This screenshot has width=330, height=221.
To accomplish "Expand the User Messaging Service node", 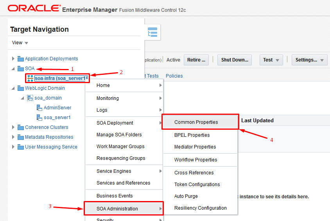I will [x=13, y=147].
